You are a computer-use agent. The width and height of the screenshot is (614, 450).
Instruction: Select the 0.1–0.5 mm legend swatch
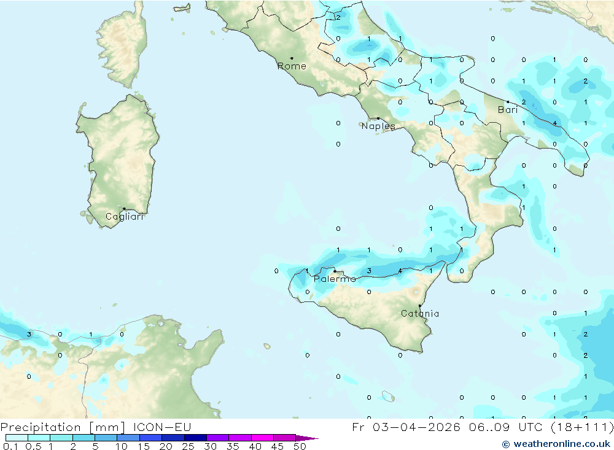[17, 438]
